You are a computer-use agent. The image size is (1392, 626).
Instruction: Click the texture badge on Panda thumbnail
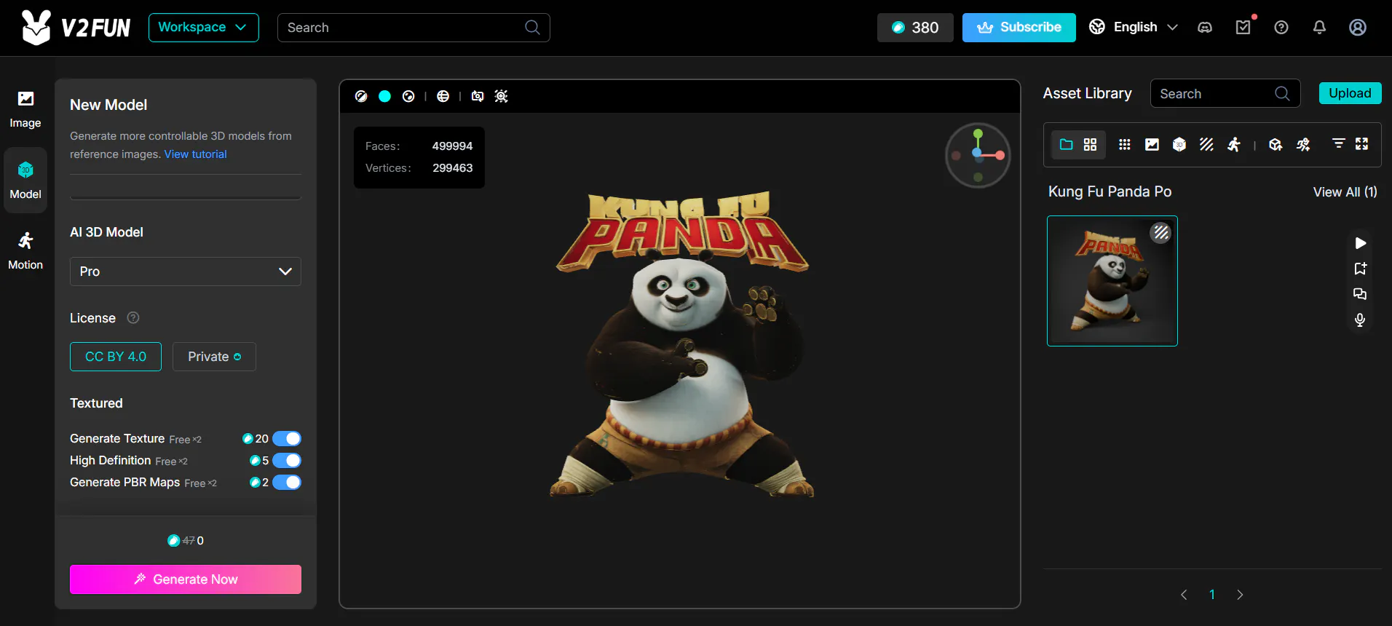1161,232
